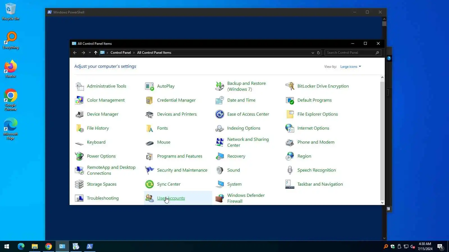Go up one level in Control Panel
Screen dimensions: 449x252
pos(96,53)
